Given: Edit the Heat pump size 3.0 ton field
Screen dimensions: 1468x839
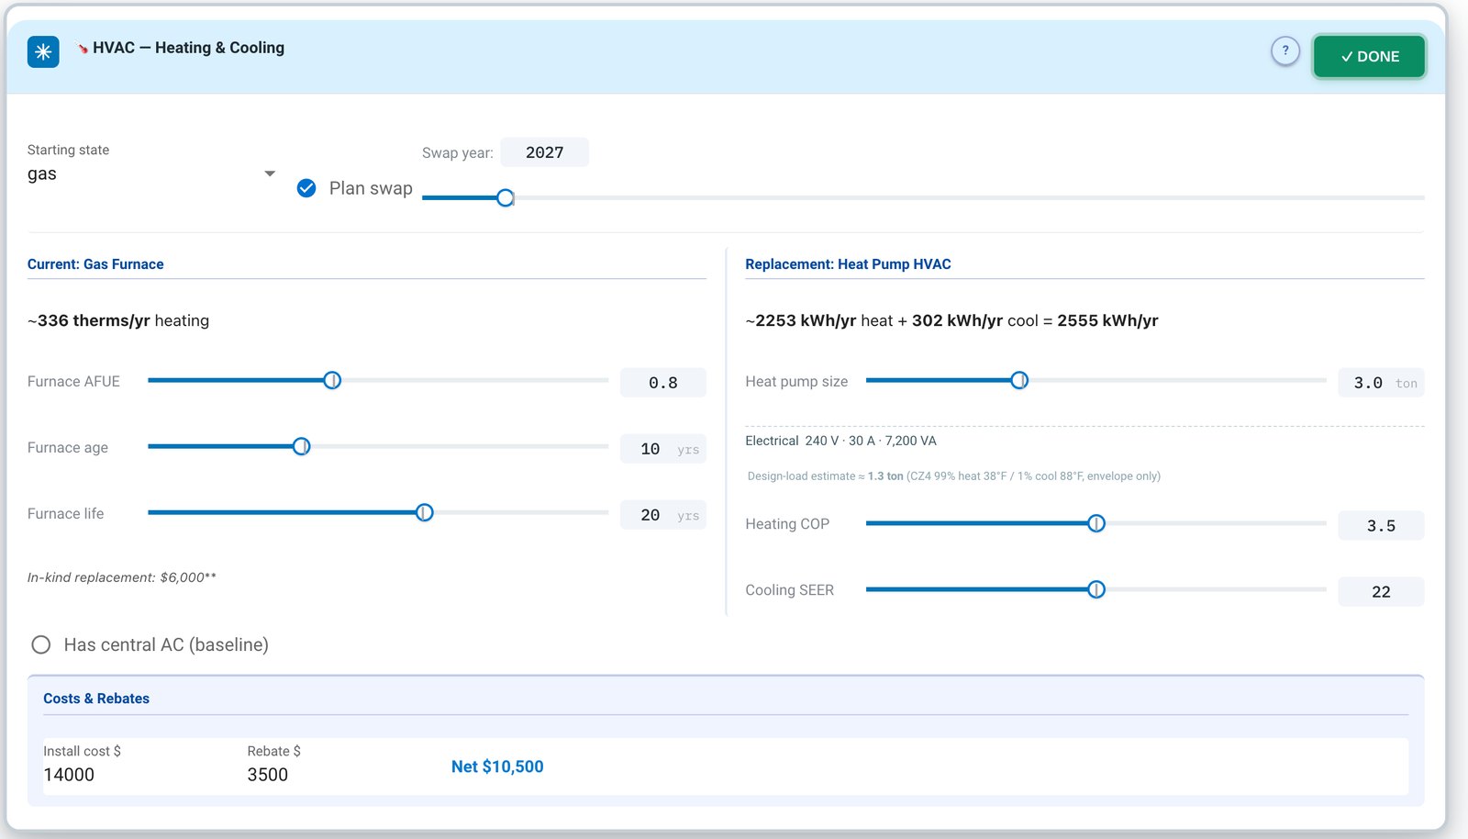Looking at the screenshot, I should [1382, 383].
